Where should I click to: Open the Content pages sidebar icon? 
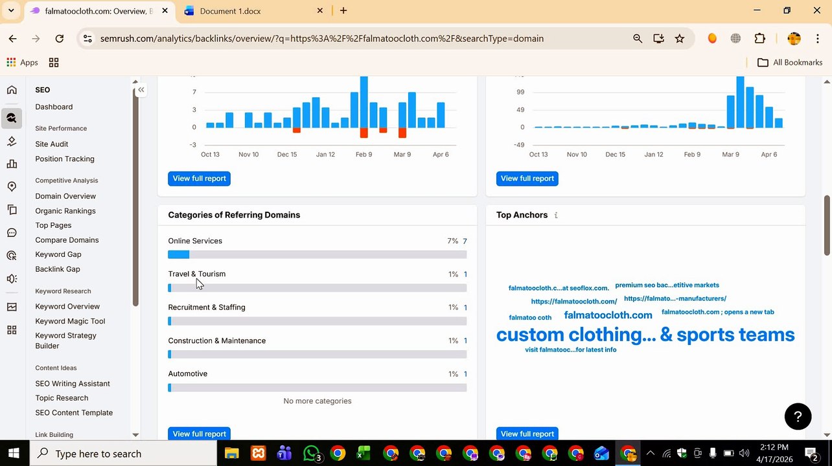point(12,210)
